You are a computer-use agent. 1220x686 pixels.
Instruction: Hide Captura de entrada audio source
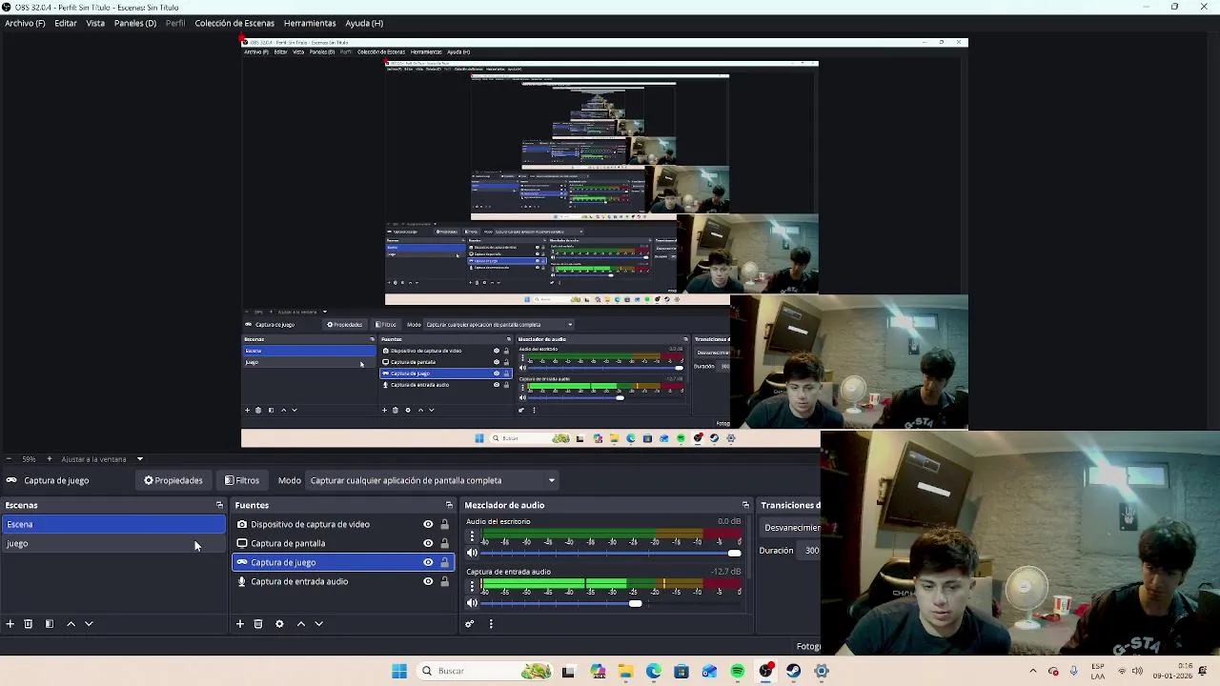click(428, 581)
